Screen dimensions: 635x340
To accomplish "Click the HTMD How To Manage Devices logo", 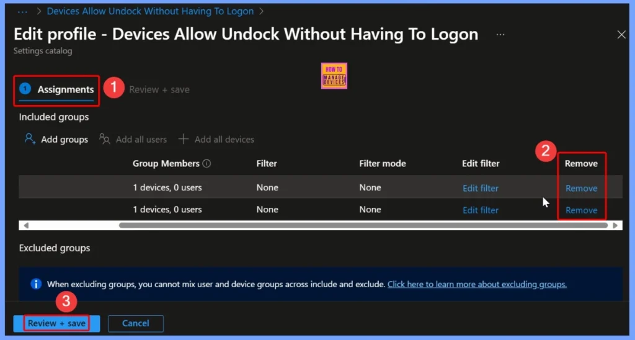I will [334, 76].
